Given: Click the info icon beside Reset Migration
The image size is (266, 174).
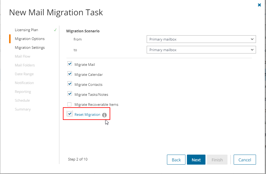Looking at the screenshot, I should 104,115.
